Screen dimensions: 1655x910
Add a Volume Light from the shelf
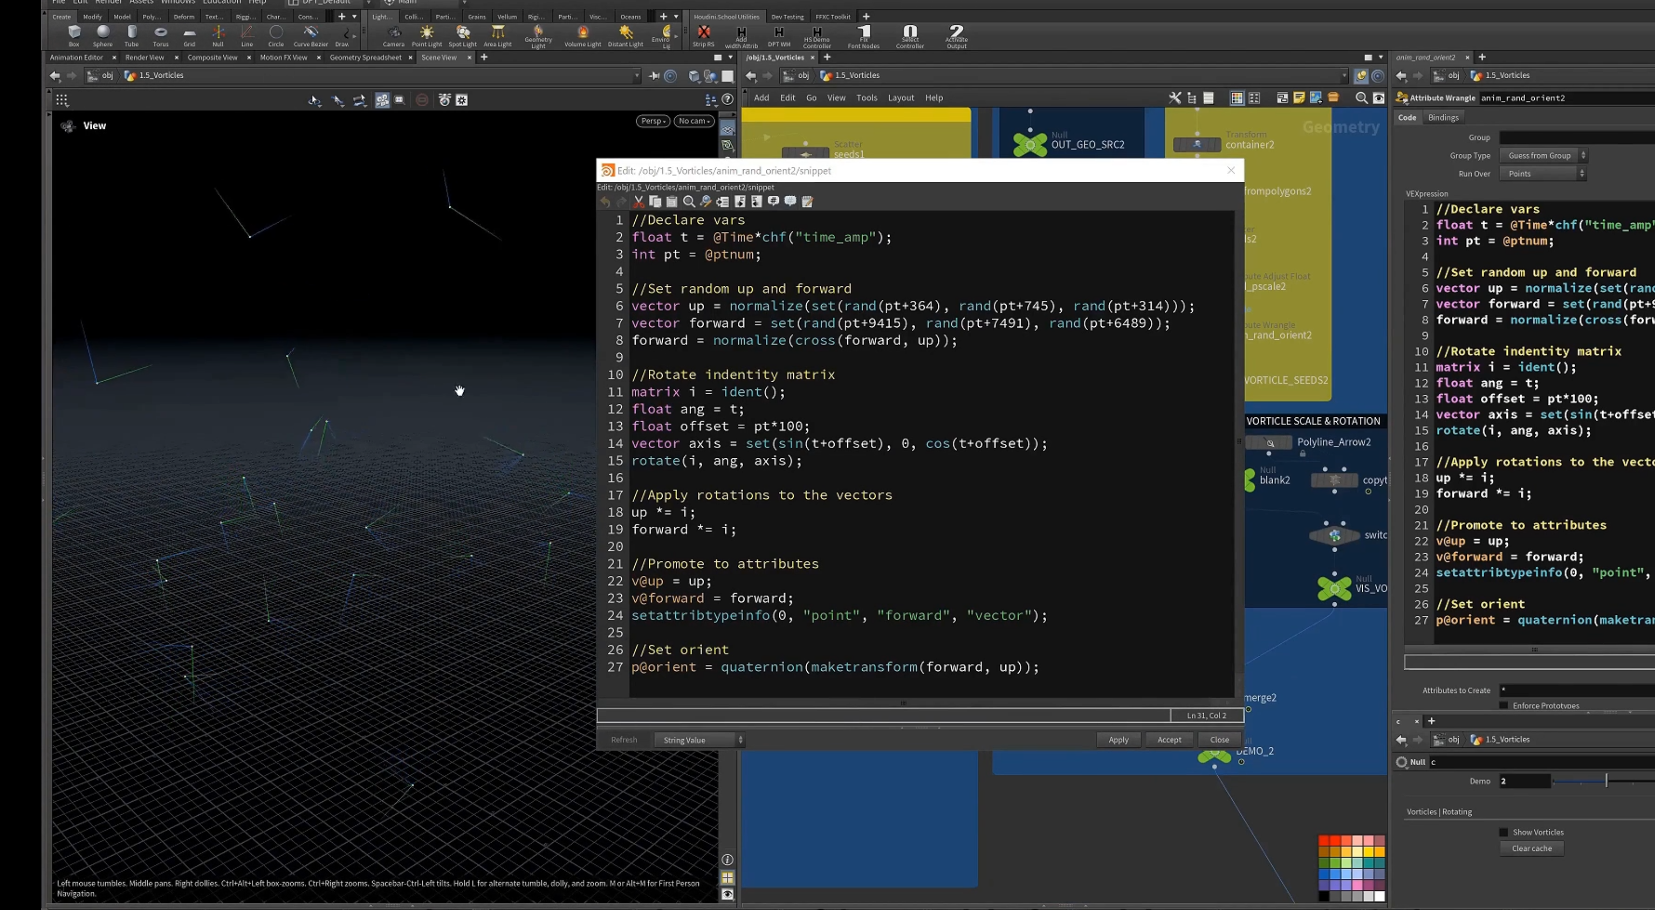pos(583,36)
